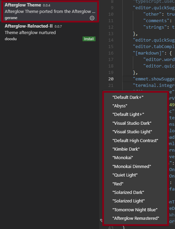Click version 0.0.7 of Afterglow-ReInacted-II
Image resolution: width=175 pixels, height=229 pixels.
click(x=58, y=27)
